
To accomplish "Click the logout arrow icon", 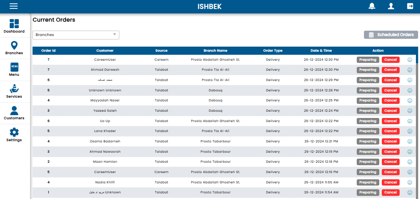I will tap(410, 6).
